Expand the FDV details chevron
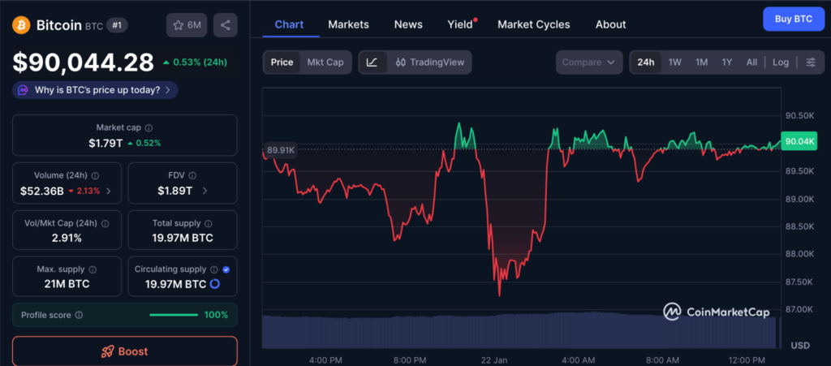 pyautogui.click(x=205, y=192)
